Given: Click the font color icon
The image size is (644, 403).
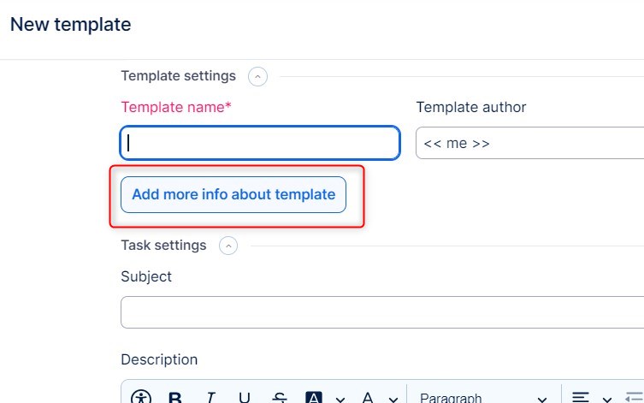Looking at the screenshot, I should click(x=368, y=398).
